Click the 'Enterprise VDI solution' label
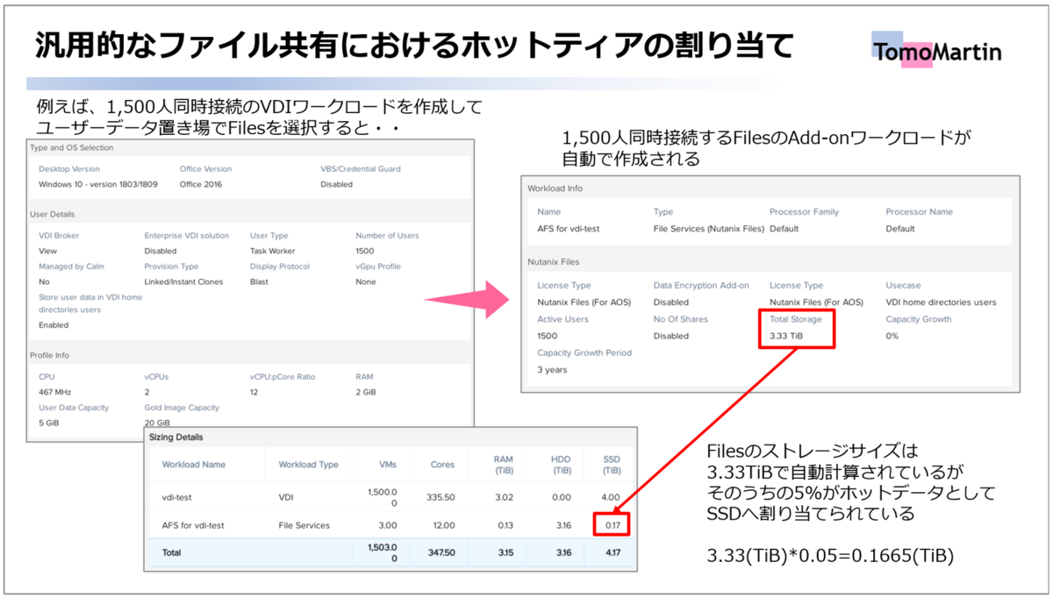Image resolution: width=1053 pixels, height=598 pixels. pyautogui.click(x=187, y=235)
